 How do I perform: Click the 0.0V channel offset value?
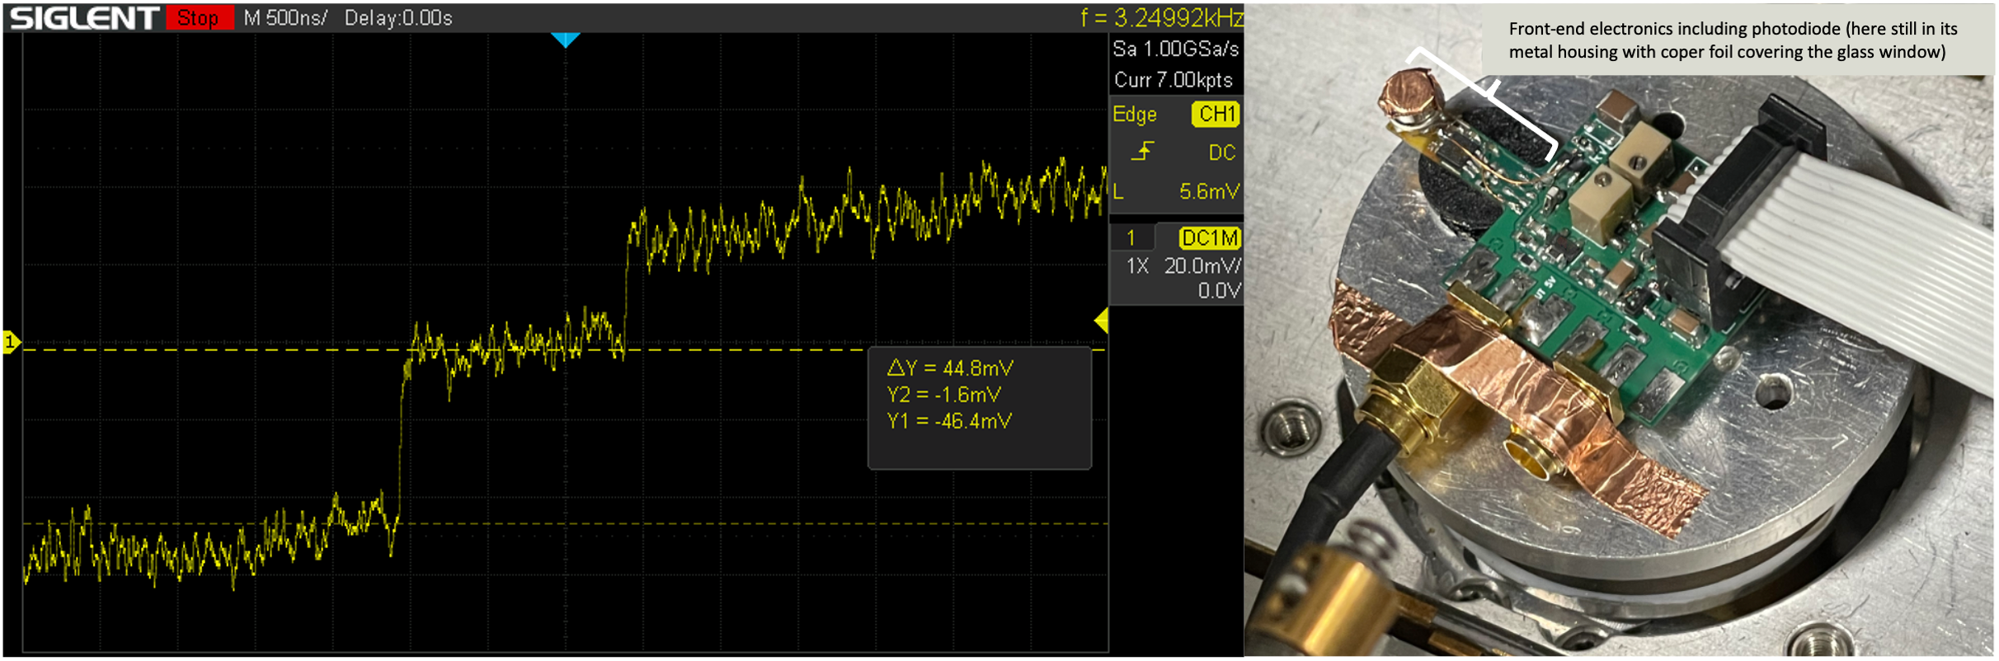point(1219,291)
